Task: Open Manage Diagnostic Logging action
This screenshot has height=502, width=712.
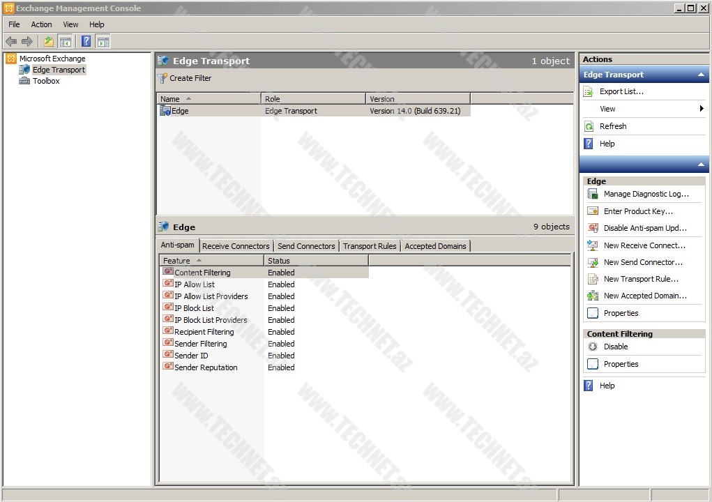Action: (646, 195)
